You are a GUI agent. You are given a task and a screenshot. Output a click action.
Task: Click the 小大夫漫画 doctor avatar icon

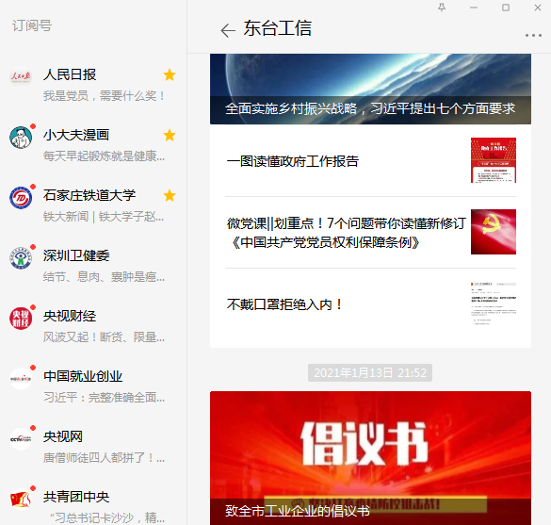[21, 138]
